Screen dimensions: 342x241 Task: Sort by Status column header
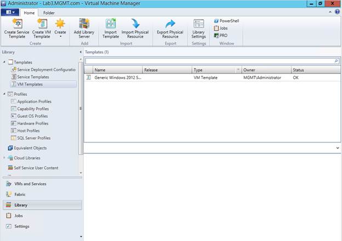point(316,70)
